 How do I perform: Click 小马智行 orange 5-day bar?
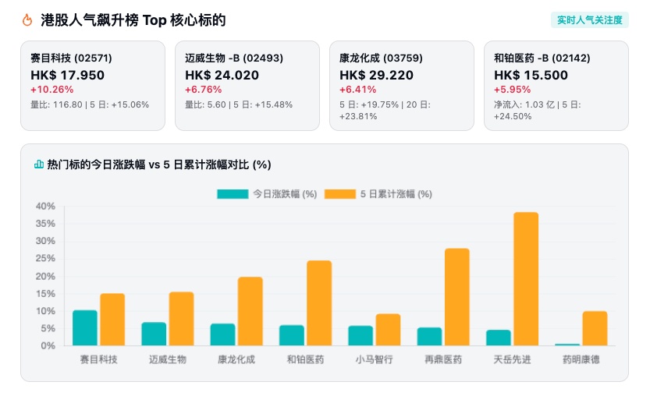tap(388, 329)
